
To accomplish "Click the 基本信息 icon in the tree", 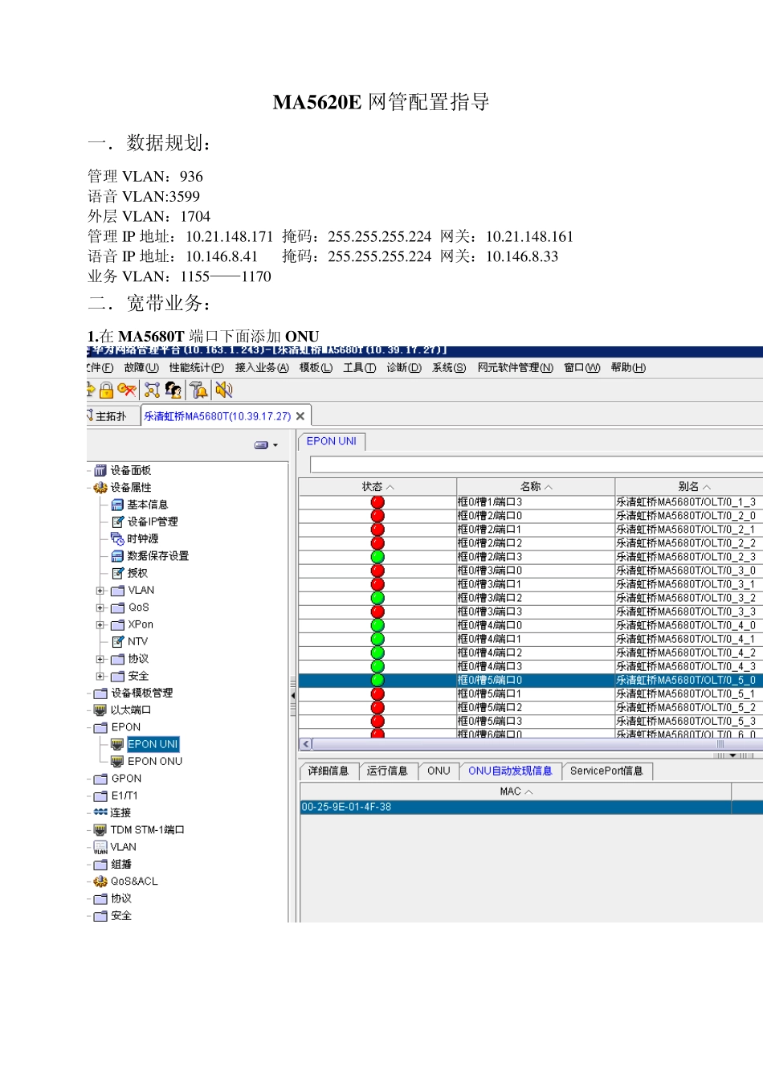I will coord(117,505).
